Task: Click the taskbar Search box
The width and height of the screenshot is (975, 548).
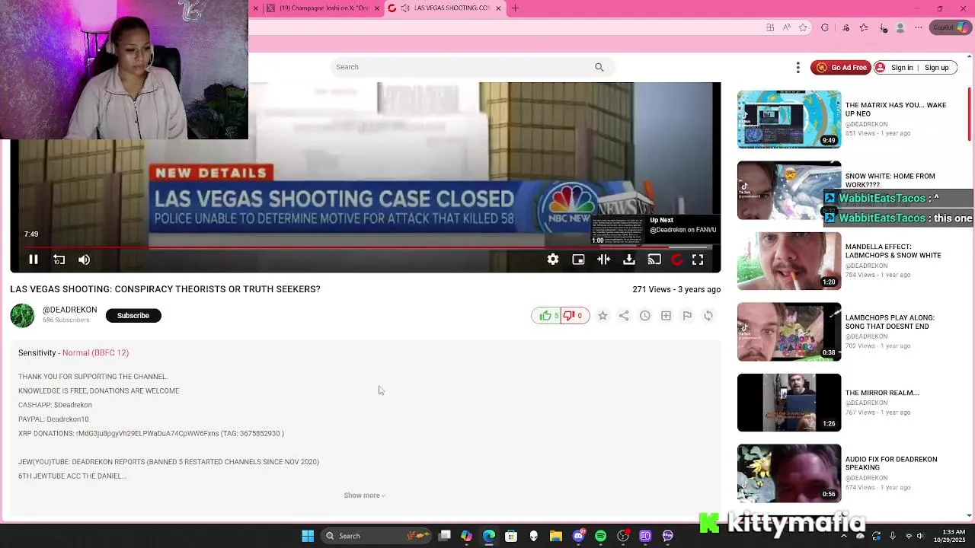Action: point(378,536)
